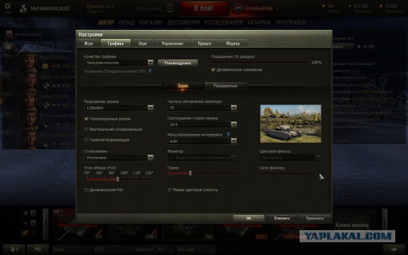Open Качество графики dropdown
This screenshot has width=408, height=255.
click(119, 62)
